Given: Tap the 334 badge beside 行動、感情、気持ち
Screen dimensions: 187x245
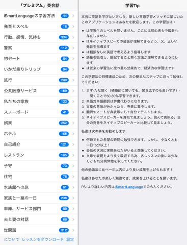Looking at the screenshot, I should (x=64, y=37).
